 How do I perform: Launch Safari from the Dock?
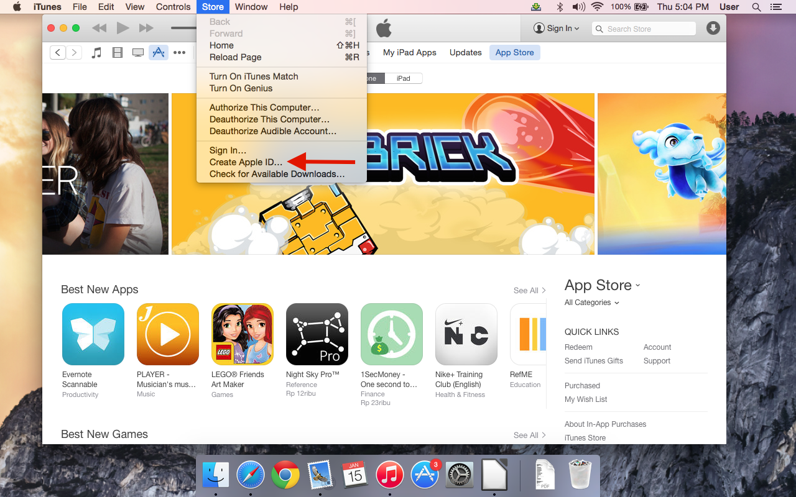251,475
